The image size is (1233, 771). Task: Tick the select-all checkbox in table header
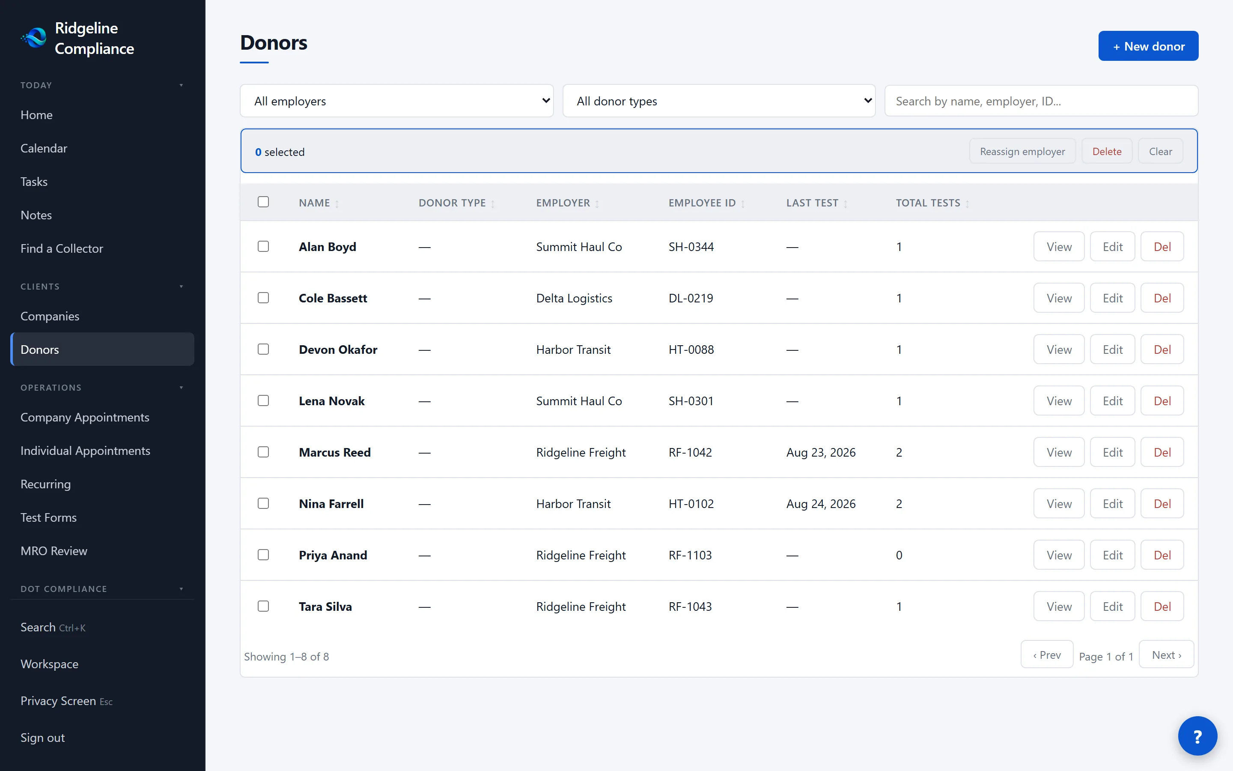point(263,202)
